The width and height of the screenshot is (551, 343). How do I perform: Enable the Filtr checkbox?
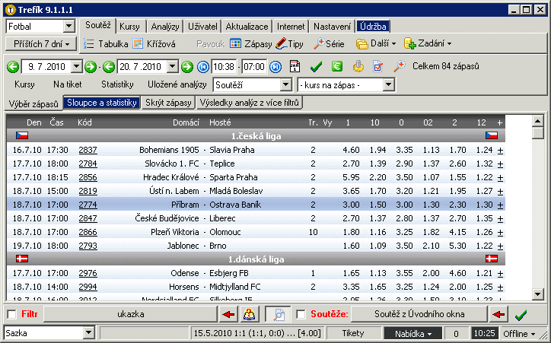[12, 314]
